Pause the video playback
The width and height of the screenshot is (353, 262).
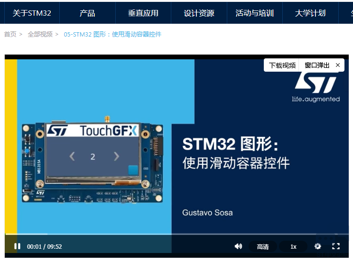[17, 246]
